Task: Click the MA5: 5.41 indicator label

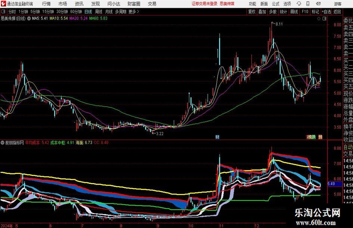Action: (40, 18)
